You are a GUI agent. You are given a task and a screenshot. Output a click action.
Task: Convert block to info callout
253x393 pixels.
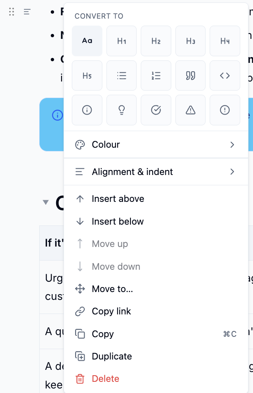tap(87, 110)
